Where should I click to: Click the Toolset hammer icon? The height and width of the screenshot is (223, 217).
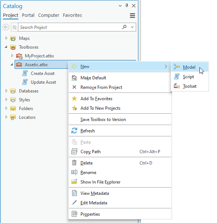point(176,86)
